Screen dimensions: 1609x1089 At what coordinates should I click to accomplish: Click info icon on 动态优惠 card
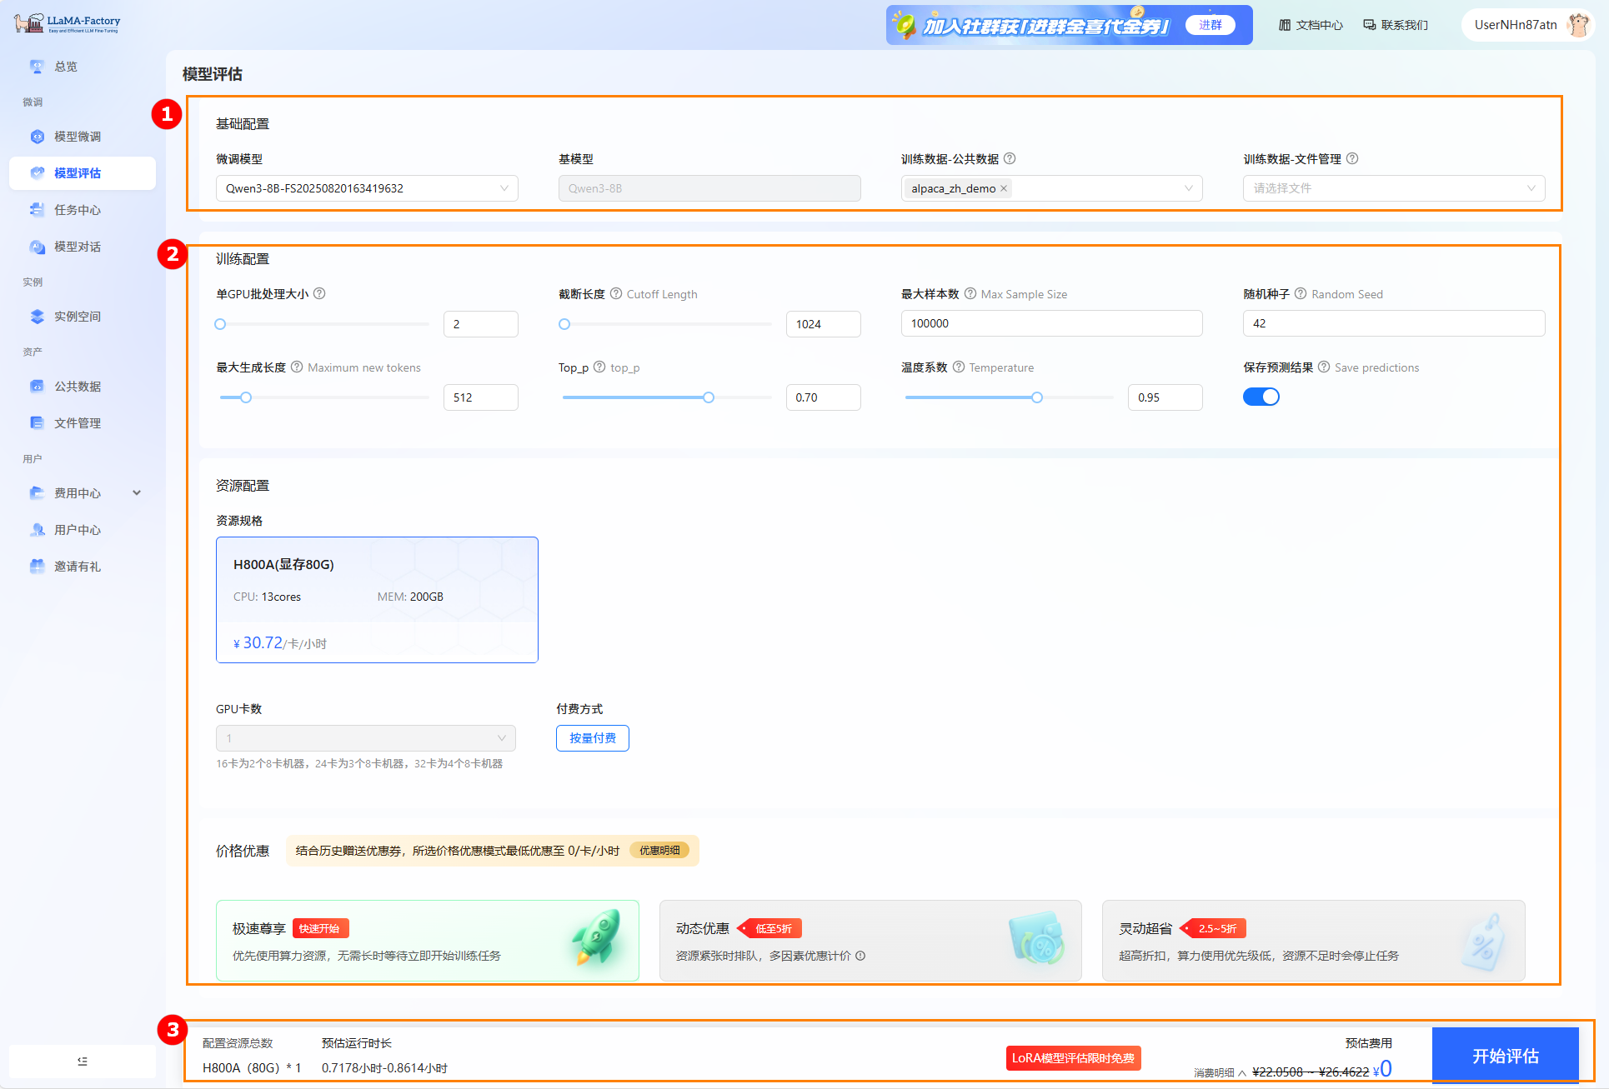[x=860, y=956]
